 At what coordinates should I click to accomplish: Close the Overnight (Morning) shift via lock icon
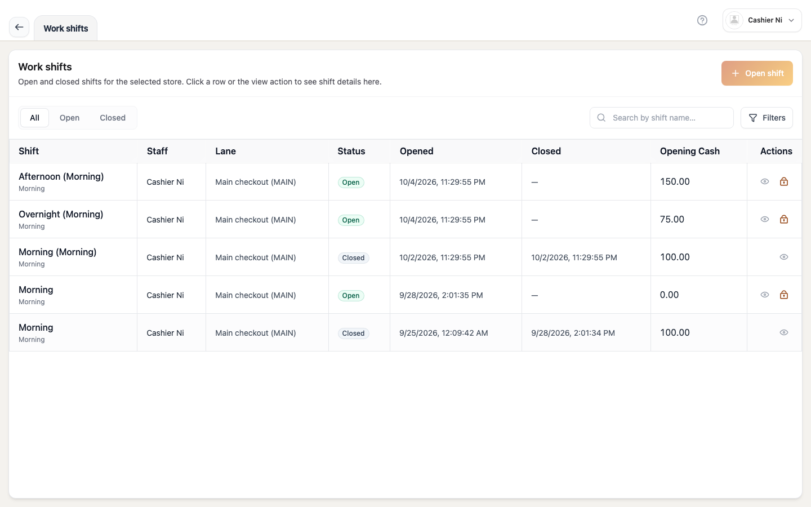[784, 219]
